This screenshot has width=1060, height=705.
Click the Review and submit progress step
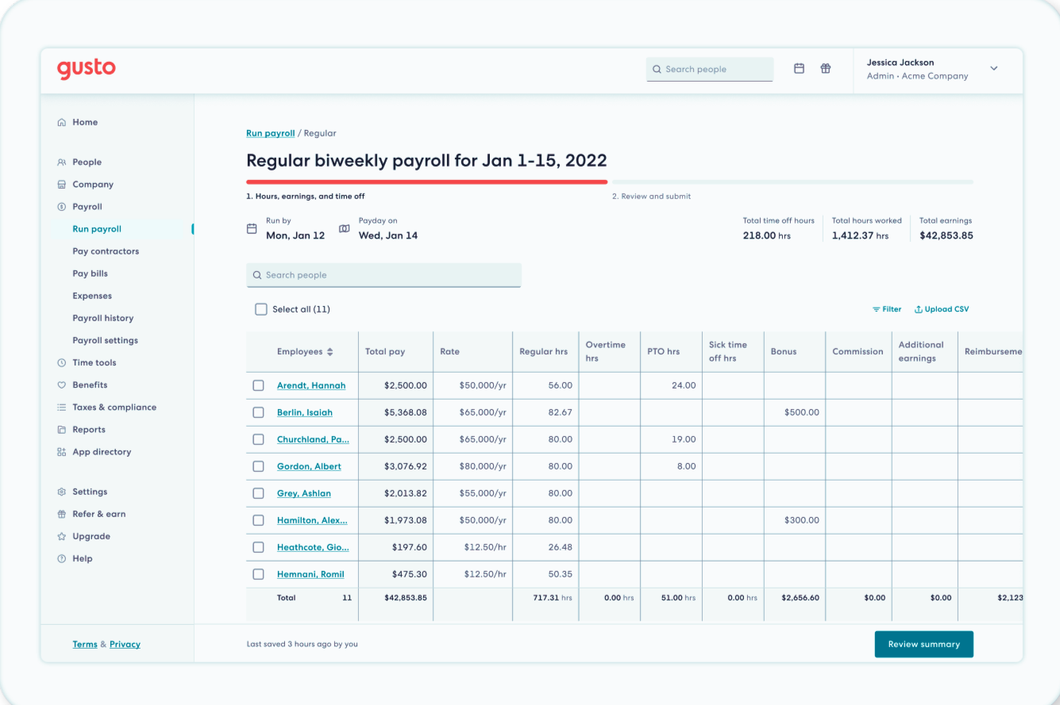(651, 196)
